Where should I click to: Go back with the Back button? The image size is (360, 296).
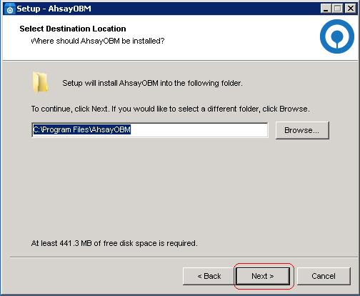tap(209, 276)
